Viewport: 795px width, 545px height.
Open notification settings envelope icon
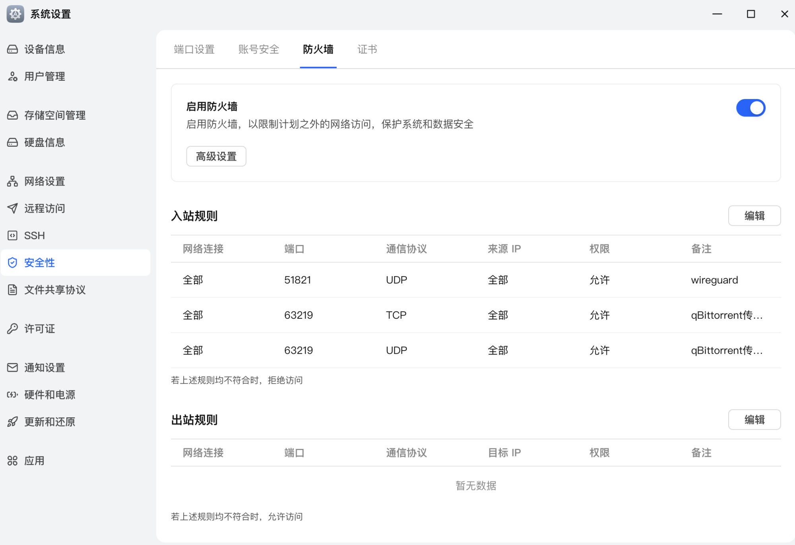pyautogui.click(x=12, y=368)
